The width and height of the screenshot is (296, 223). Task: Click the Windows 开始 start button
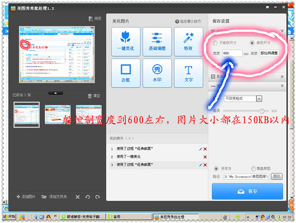[9, 217]
